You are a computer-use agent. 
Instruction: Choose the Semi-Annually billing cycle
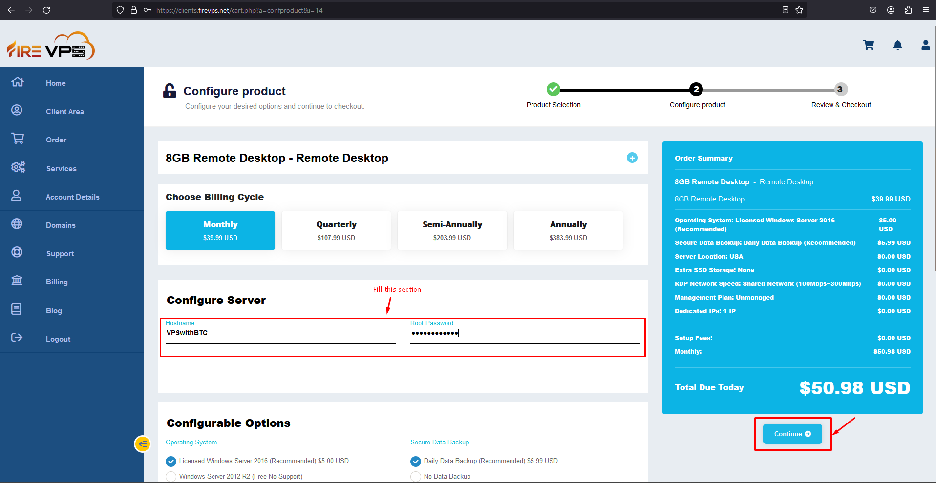452,230
